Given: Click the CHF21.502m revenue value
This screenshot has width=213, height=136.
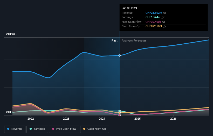Looking at the screenshot, I should 154,13.
